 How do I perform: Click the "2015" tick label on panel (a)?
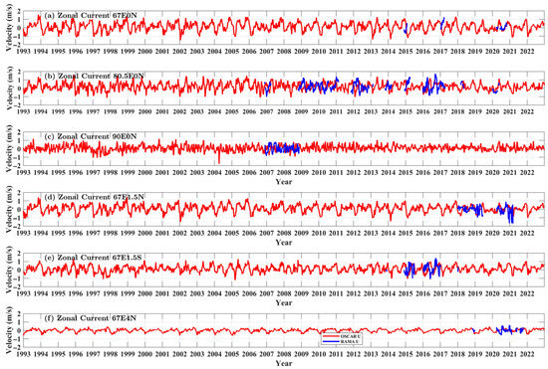[x=406, y=52]
